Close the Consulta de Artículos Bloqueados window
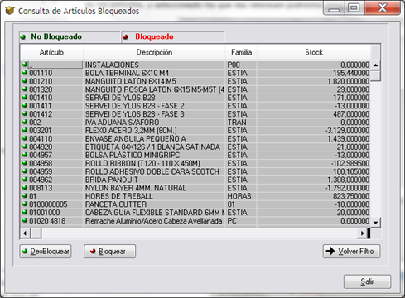 383,8
